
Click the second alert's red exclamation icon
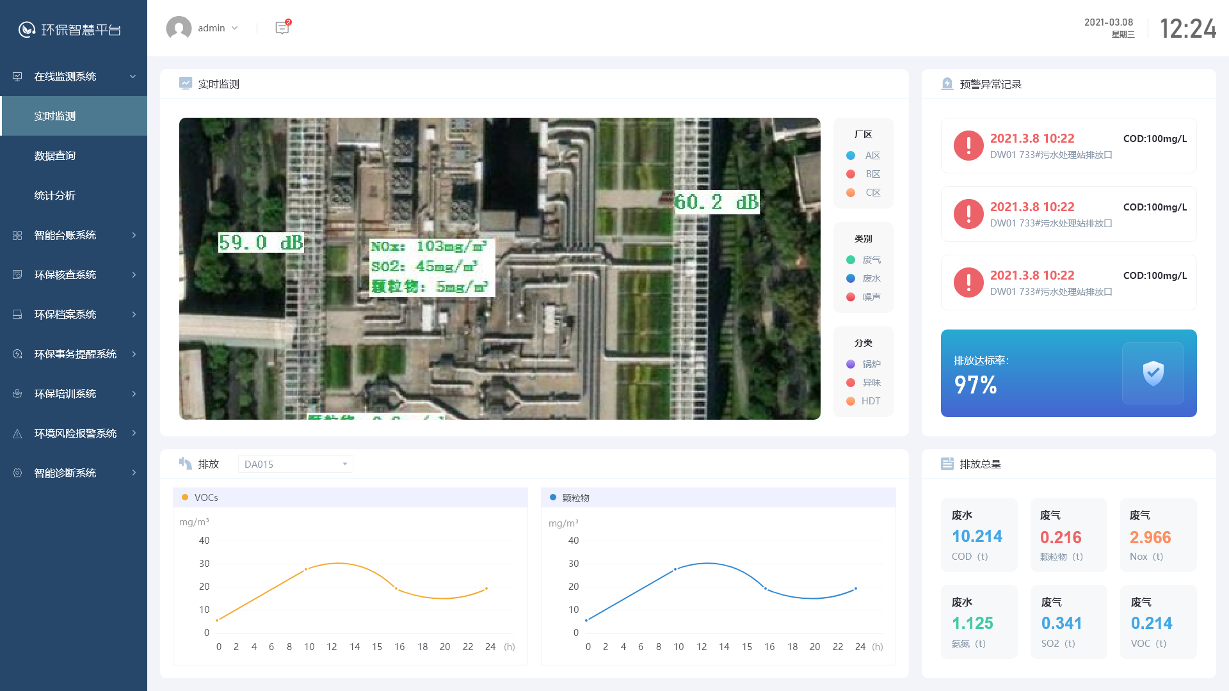click(968, 214)
